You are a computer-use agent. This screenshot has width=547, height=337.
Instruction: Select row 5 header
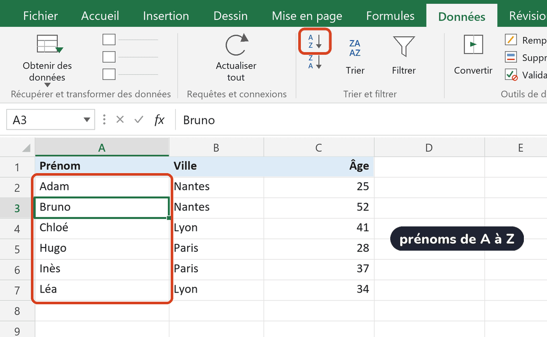coord(17,249)
